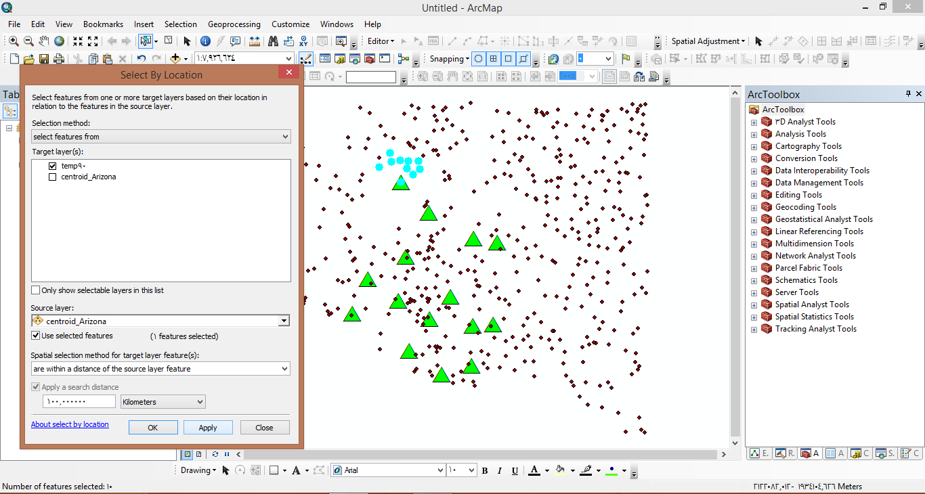The image size is (925, 494).
Task: Toggle End Snapping
Action: (x=494, y=59)
